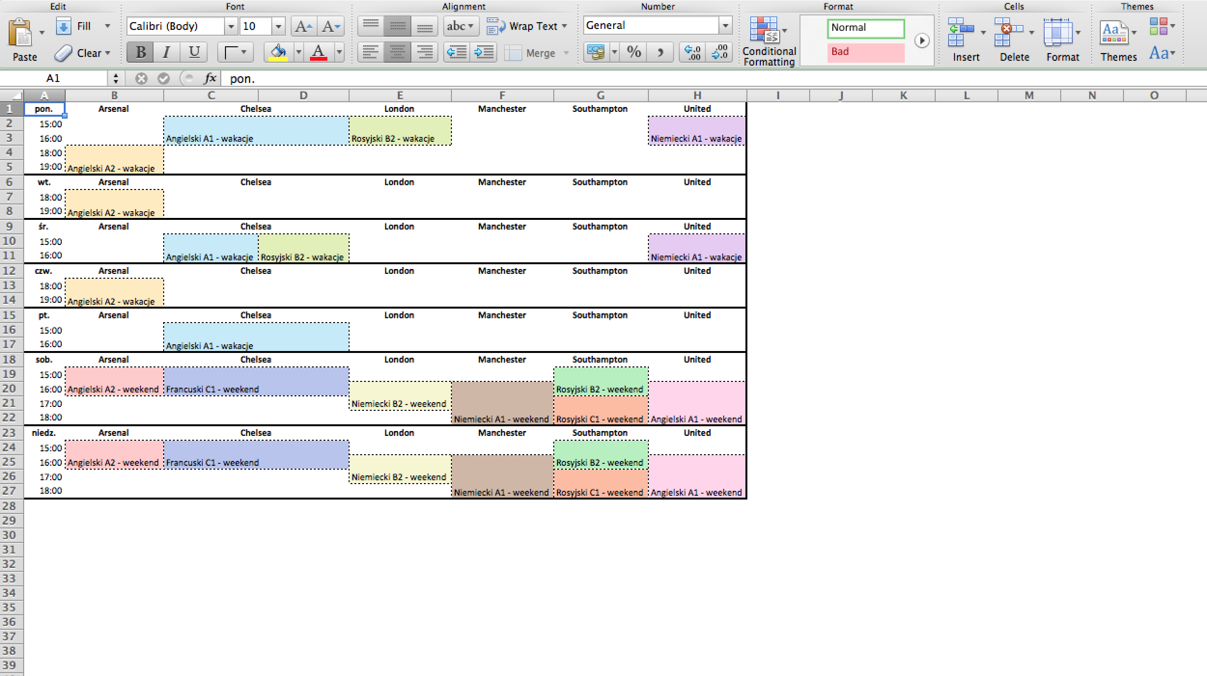Viewport: 1207px width, 676px height.
Task: Select column H header
Action: point(697,95)
